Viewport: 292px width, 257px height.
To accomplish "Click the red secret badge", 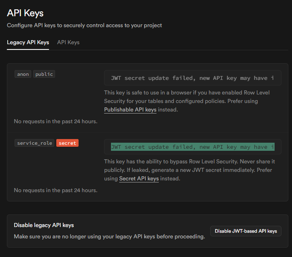I will coord(67,143).
